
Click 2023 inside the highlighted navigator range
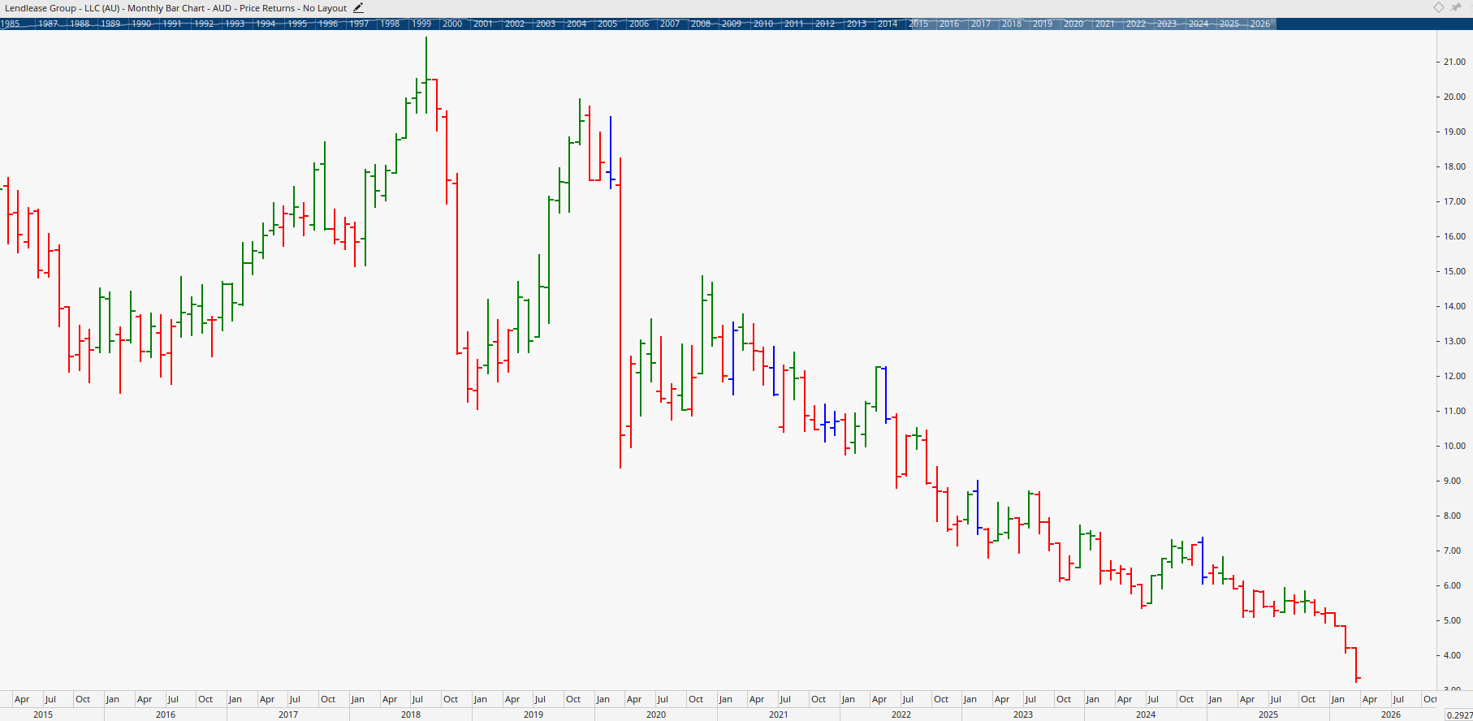(x=1167, y=24)
